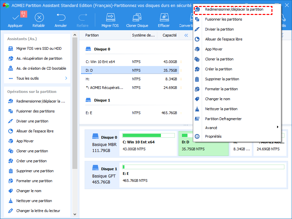Click the sidebar scrollbar up arrow
Screen dimensions: 292x219
[x=75, y=35]
